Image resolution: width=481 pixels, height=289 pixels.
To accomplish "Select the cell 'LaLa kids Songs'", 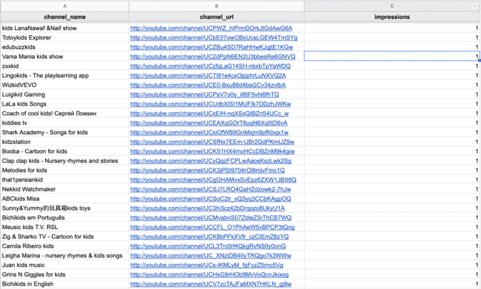I will (65, 104).
